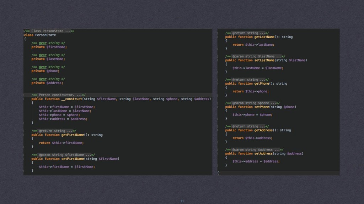Expand the @param string $phone comment
The width and height of the screenshot is (364, 204).
(x=252, y=103)
